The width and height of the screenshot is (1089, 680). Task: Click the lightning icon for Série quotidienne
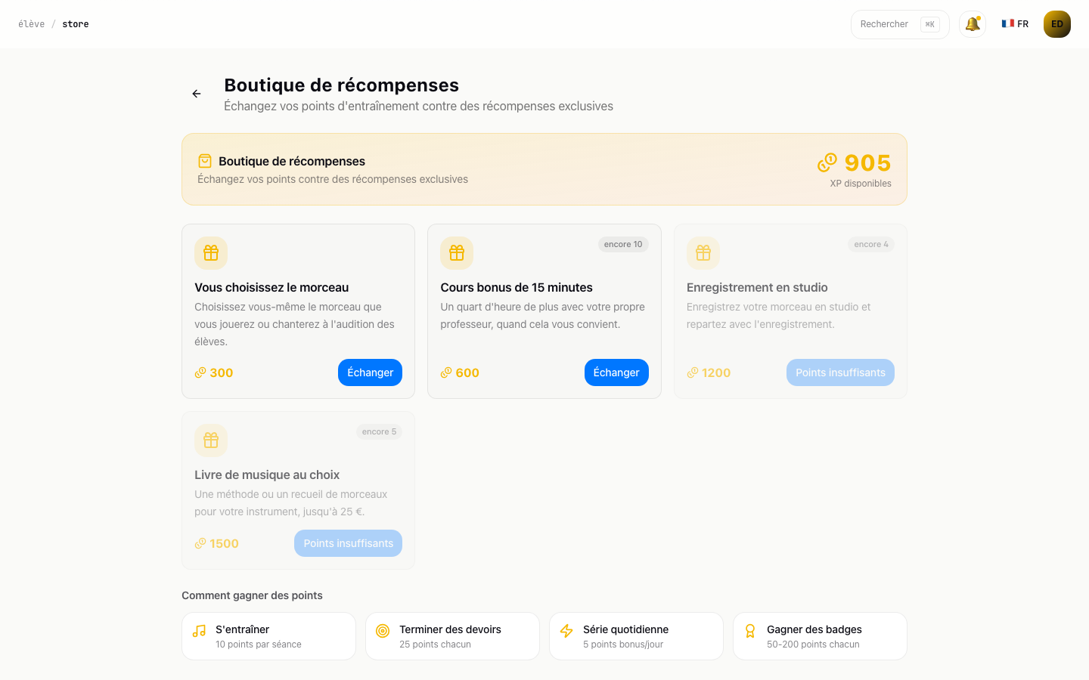(x=566, y=631)
